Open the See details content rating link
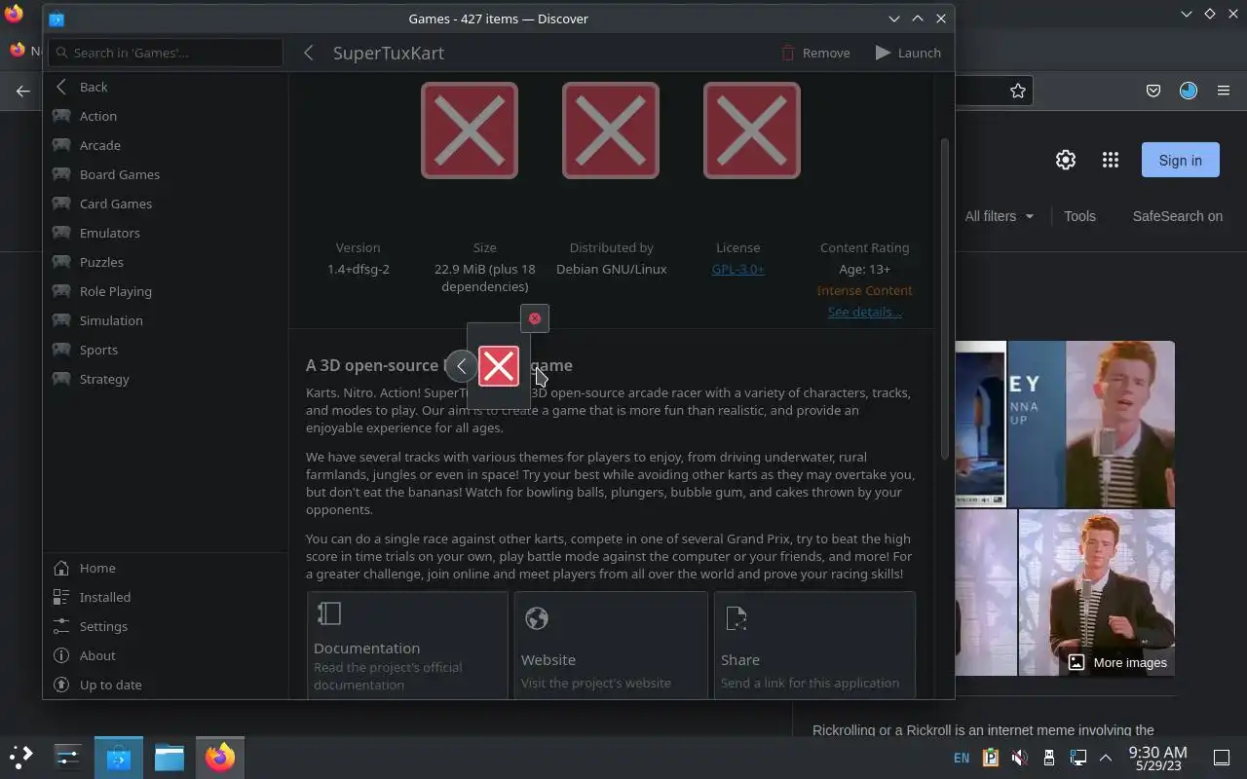Screen dimensions: 1247x779 click(x=864, y=312)
